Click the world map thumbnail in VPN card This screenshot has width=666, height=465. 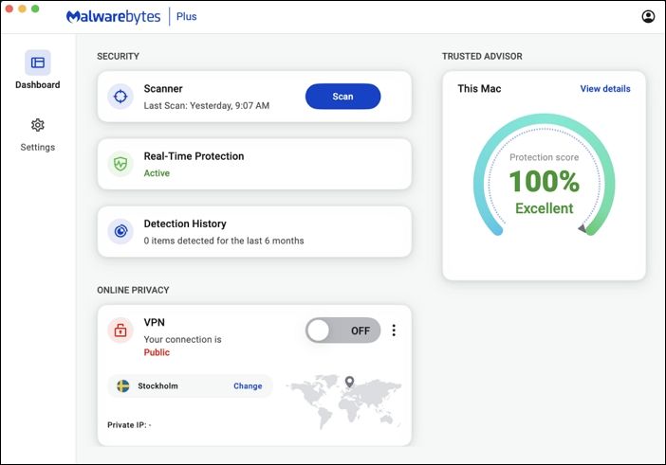click(343, 402)
